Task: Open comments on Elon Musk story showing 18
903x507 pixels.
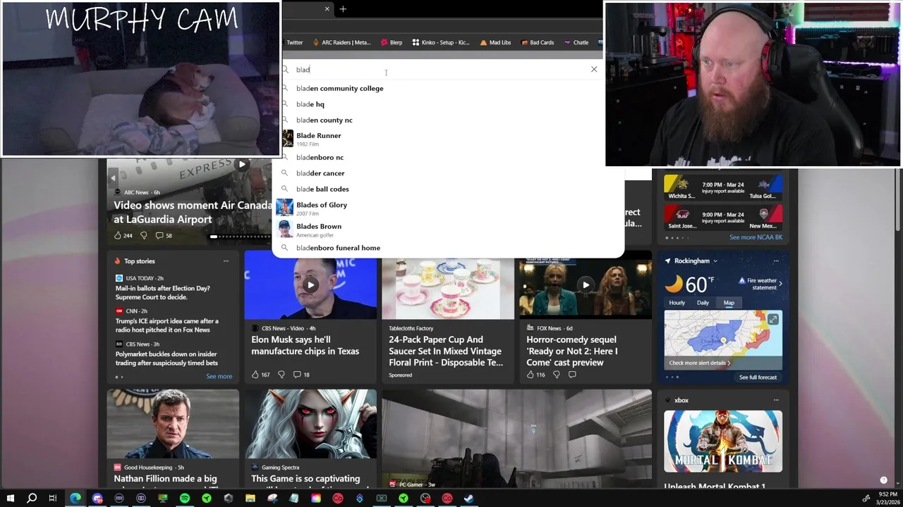Action: [301, 375]
